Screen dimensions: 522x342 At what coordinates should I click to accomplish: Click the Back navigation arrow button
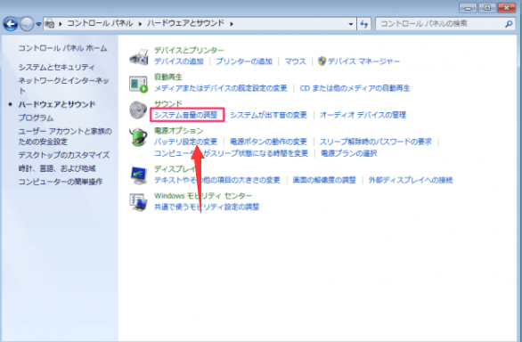11,24
